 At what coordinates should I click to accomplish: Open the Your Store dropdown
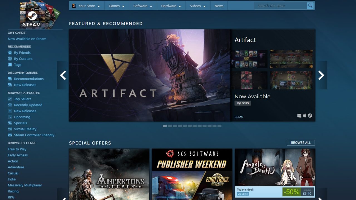tap(87, 6)
